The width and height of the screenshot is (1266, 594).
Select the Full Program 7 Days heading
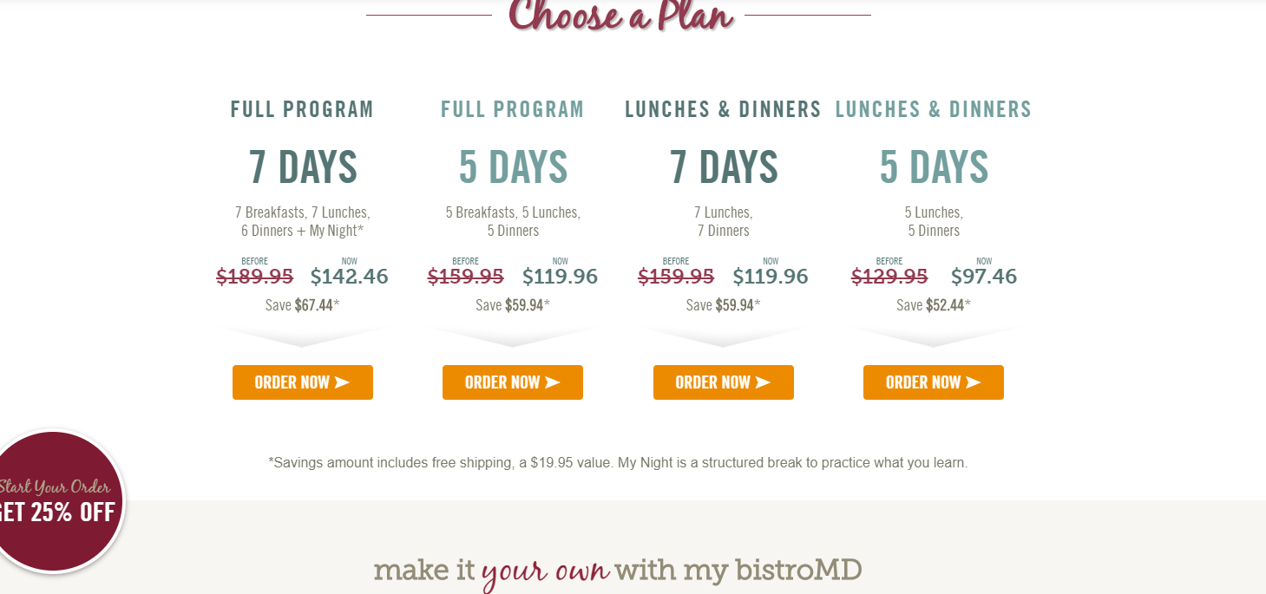pos(302,144)
